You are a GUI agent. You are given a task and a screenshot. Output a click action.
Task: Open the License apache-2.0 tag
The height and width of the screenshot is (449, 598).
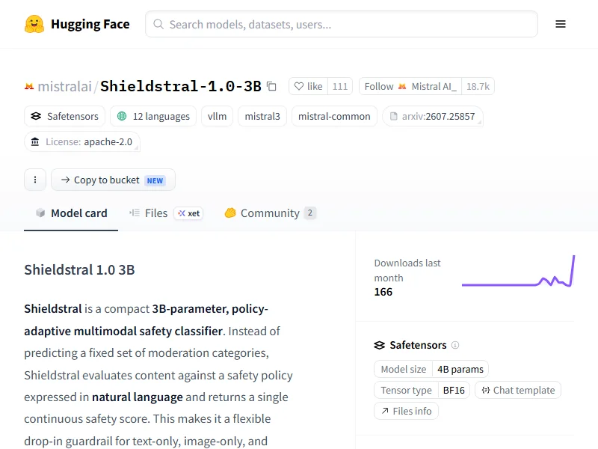[x=82, y=141]
